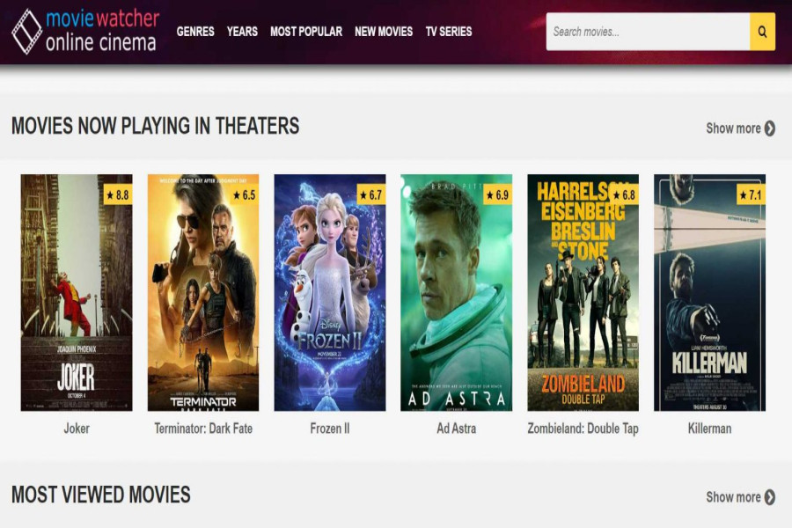Select the Zombieland: Double Tap poster
Image resolution: width=792 pixels, height=528 pixels.
point(583,292)
